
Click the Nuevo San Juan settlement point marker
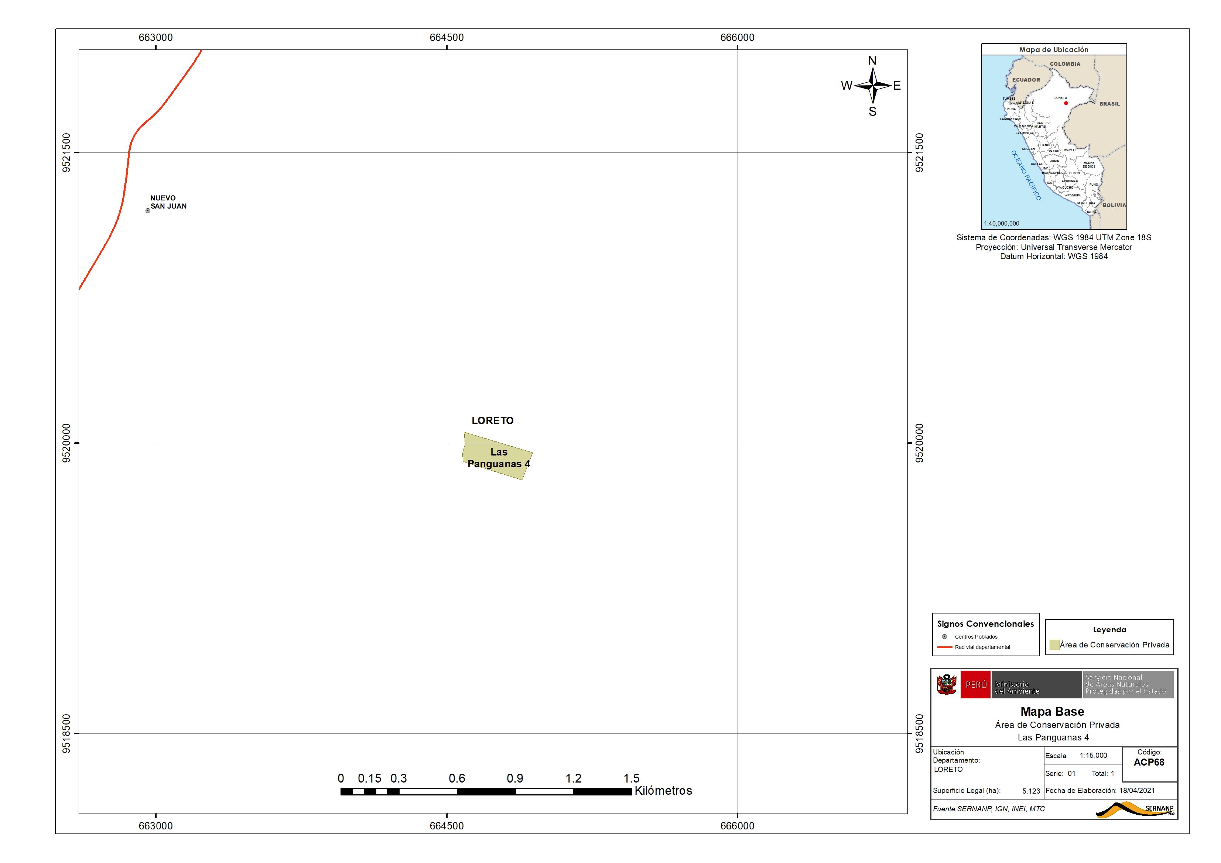click(x=148, y=210)
